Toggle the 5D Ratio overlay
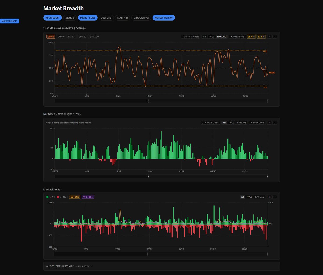Image resolution: width=323 pixels, height=275 pixels. point(75,197)
